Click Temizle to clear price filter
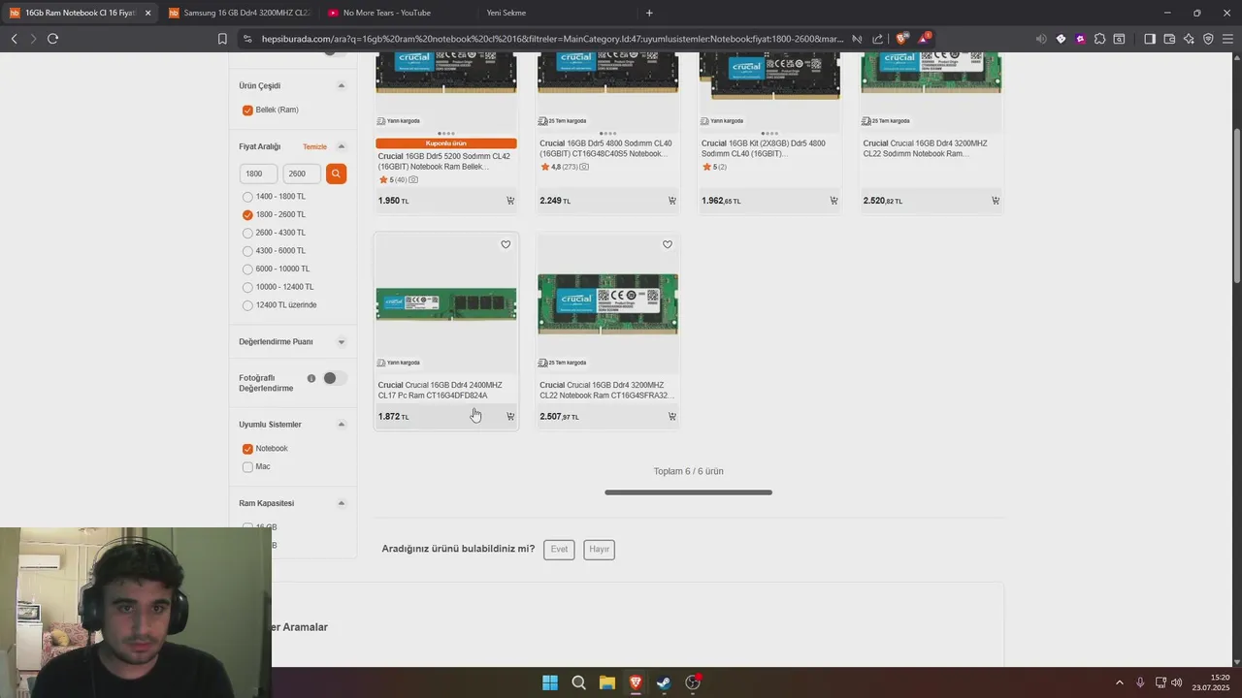Viewport: 1242px width, 698px height. click(314, 147)
